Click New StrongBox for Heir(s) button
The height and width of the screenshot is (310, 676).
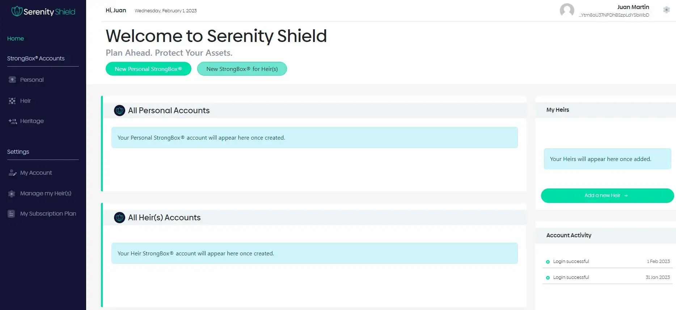coord(242,69)
